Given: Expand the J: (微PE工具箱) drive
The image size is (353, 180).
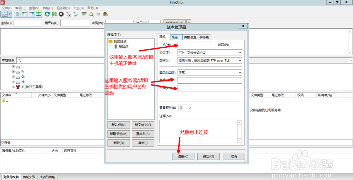Looking at the screenshot, I should [13, 87].
